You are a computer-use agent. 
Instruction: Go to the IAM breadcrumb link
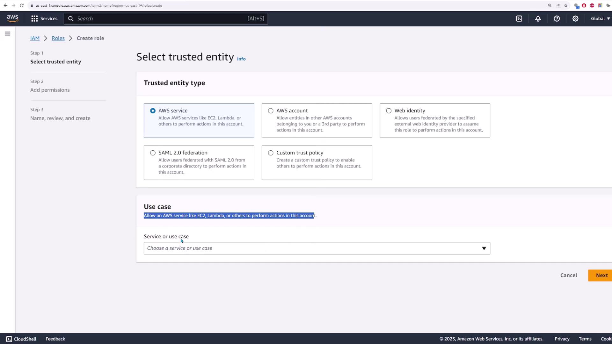35,38
